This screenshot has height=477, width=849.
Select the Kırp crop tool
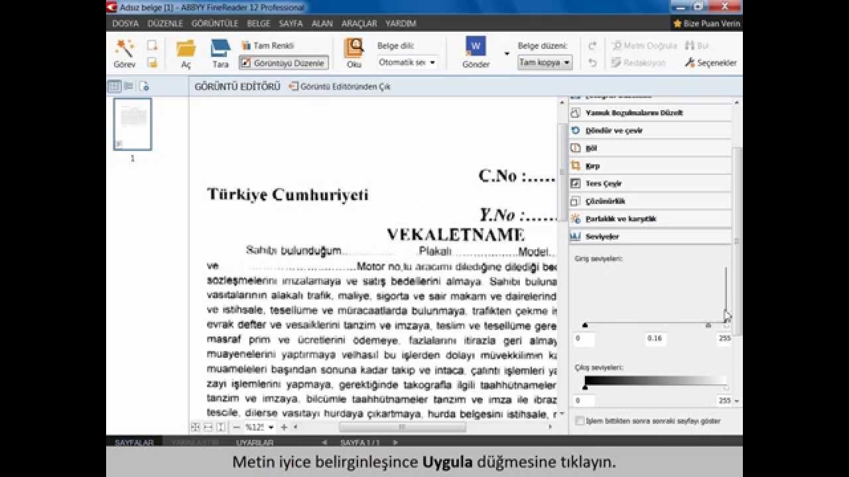pyautogui.click(x=650, y=166)
